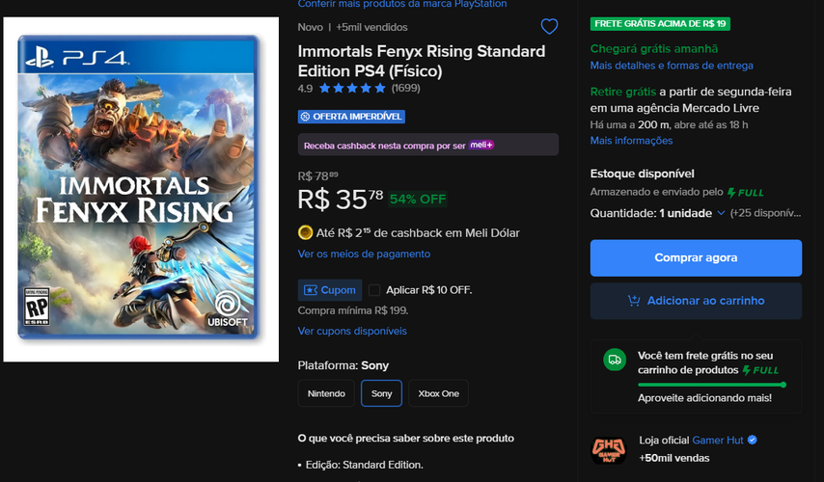Click the free shipping progress bar
Screen dimensions: 824x482
tap(712, 385)
